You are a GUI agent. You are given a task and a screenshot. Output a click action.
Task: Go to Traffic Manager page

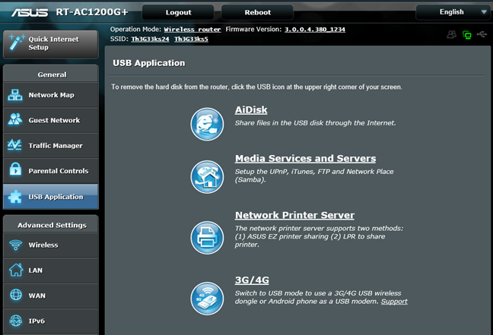51,146
